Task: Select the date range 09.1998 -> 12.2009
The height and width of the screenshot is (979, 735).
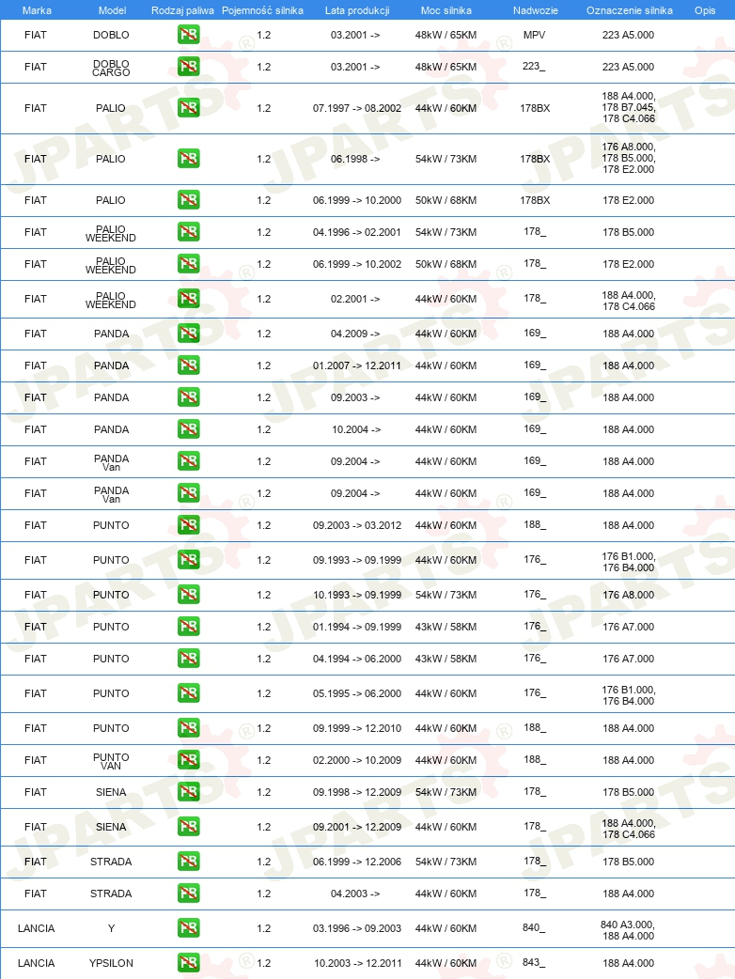Action: [x=357, y=792]
